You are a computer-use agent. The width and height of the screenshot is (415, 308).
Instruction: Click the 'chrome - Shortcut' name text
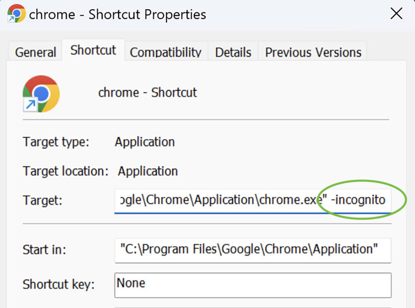(147, 93)
